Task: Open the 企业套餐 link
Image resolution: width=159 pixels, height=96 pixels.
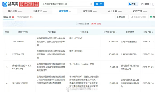Action: tap(145, 4)
